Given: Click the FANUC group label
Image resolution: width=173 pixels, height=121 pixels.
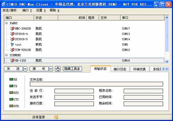Looking at the screenshot, I should [14, 23].
